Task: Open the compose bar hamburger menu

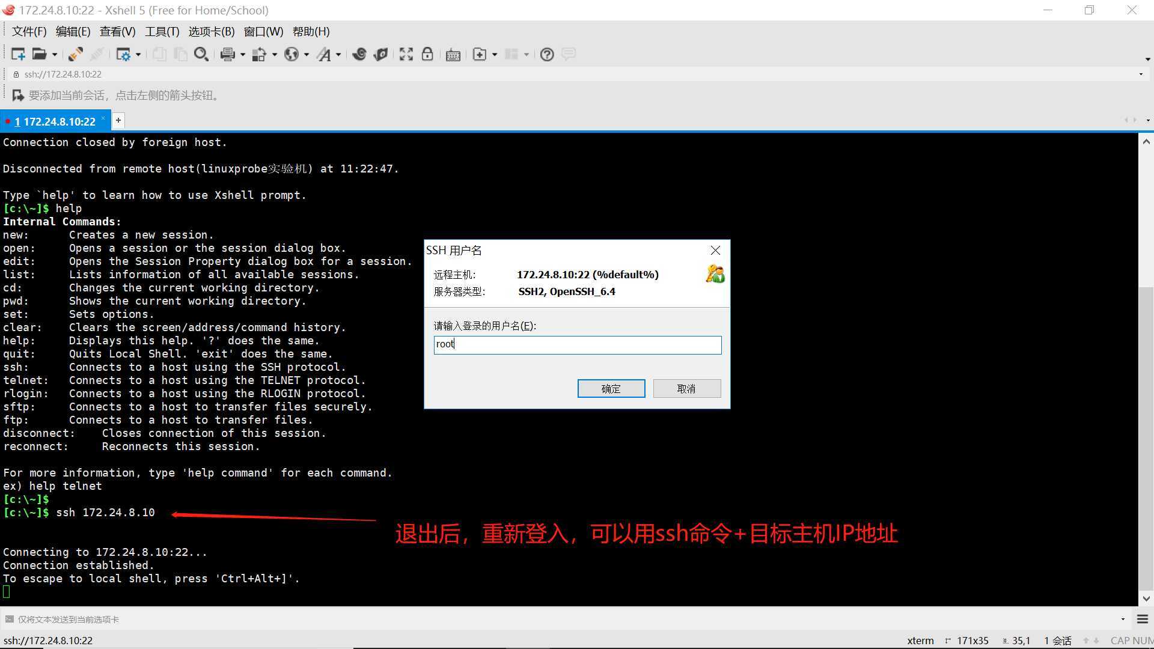Action: click(x=1143, y=619)
